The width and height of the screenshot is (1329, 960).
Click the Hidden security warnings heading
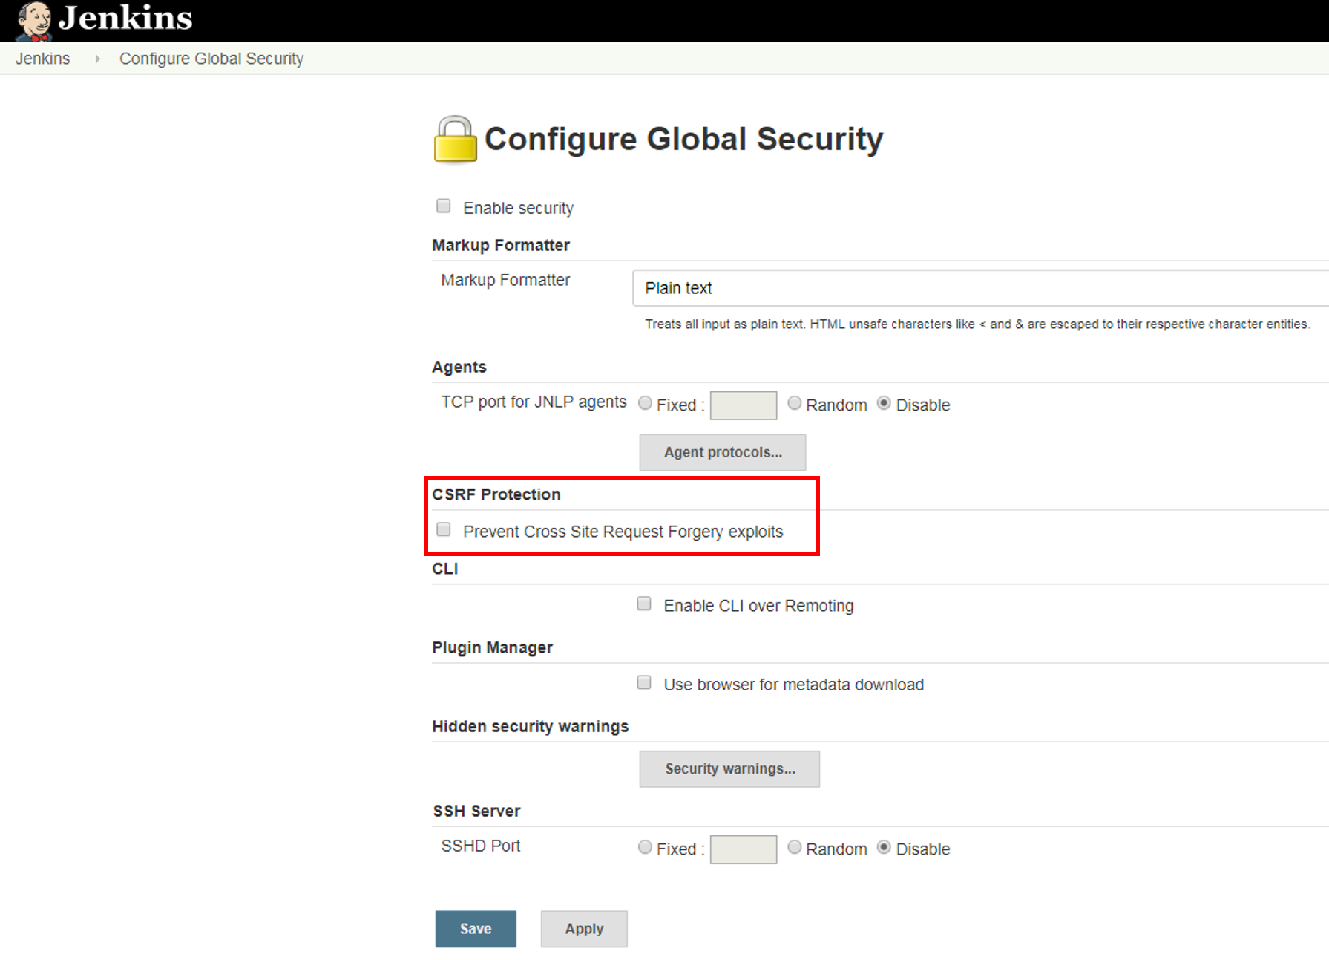pyautogui.click(x=531, y=726)
